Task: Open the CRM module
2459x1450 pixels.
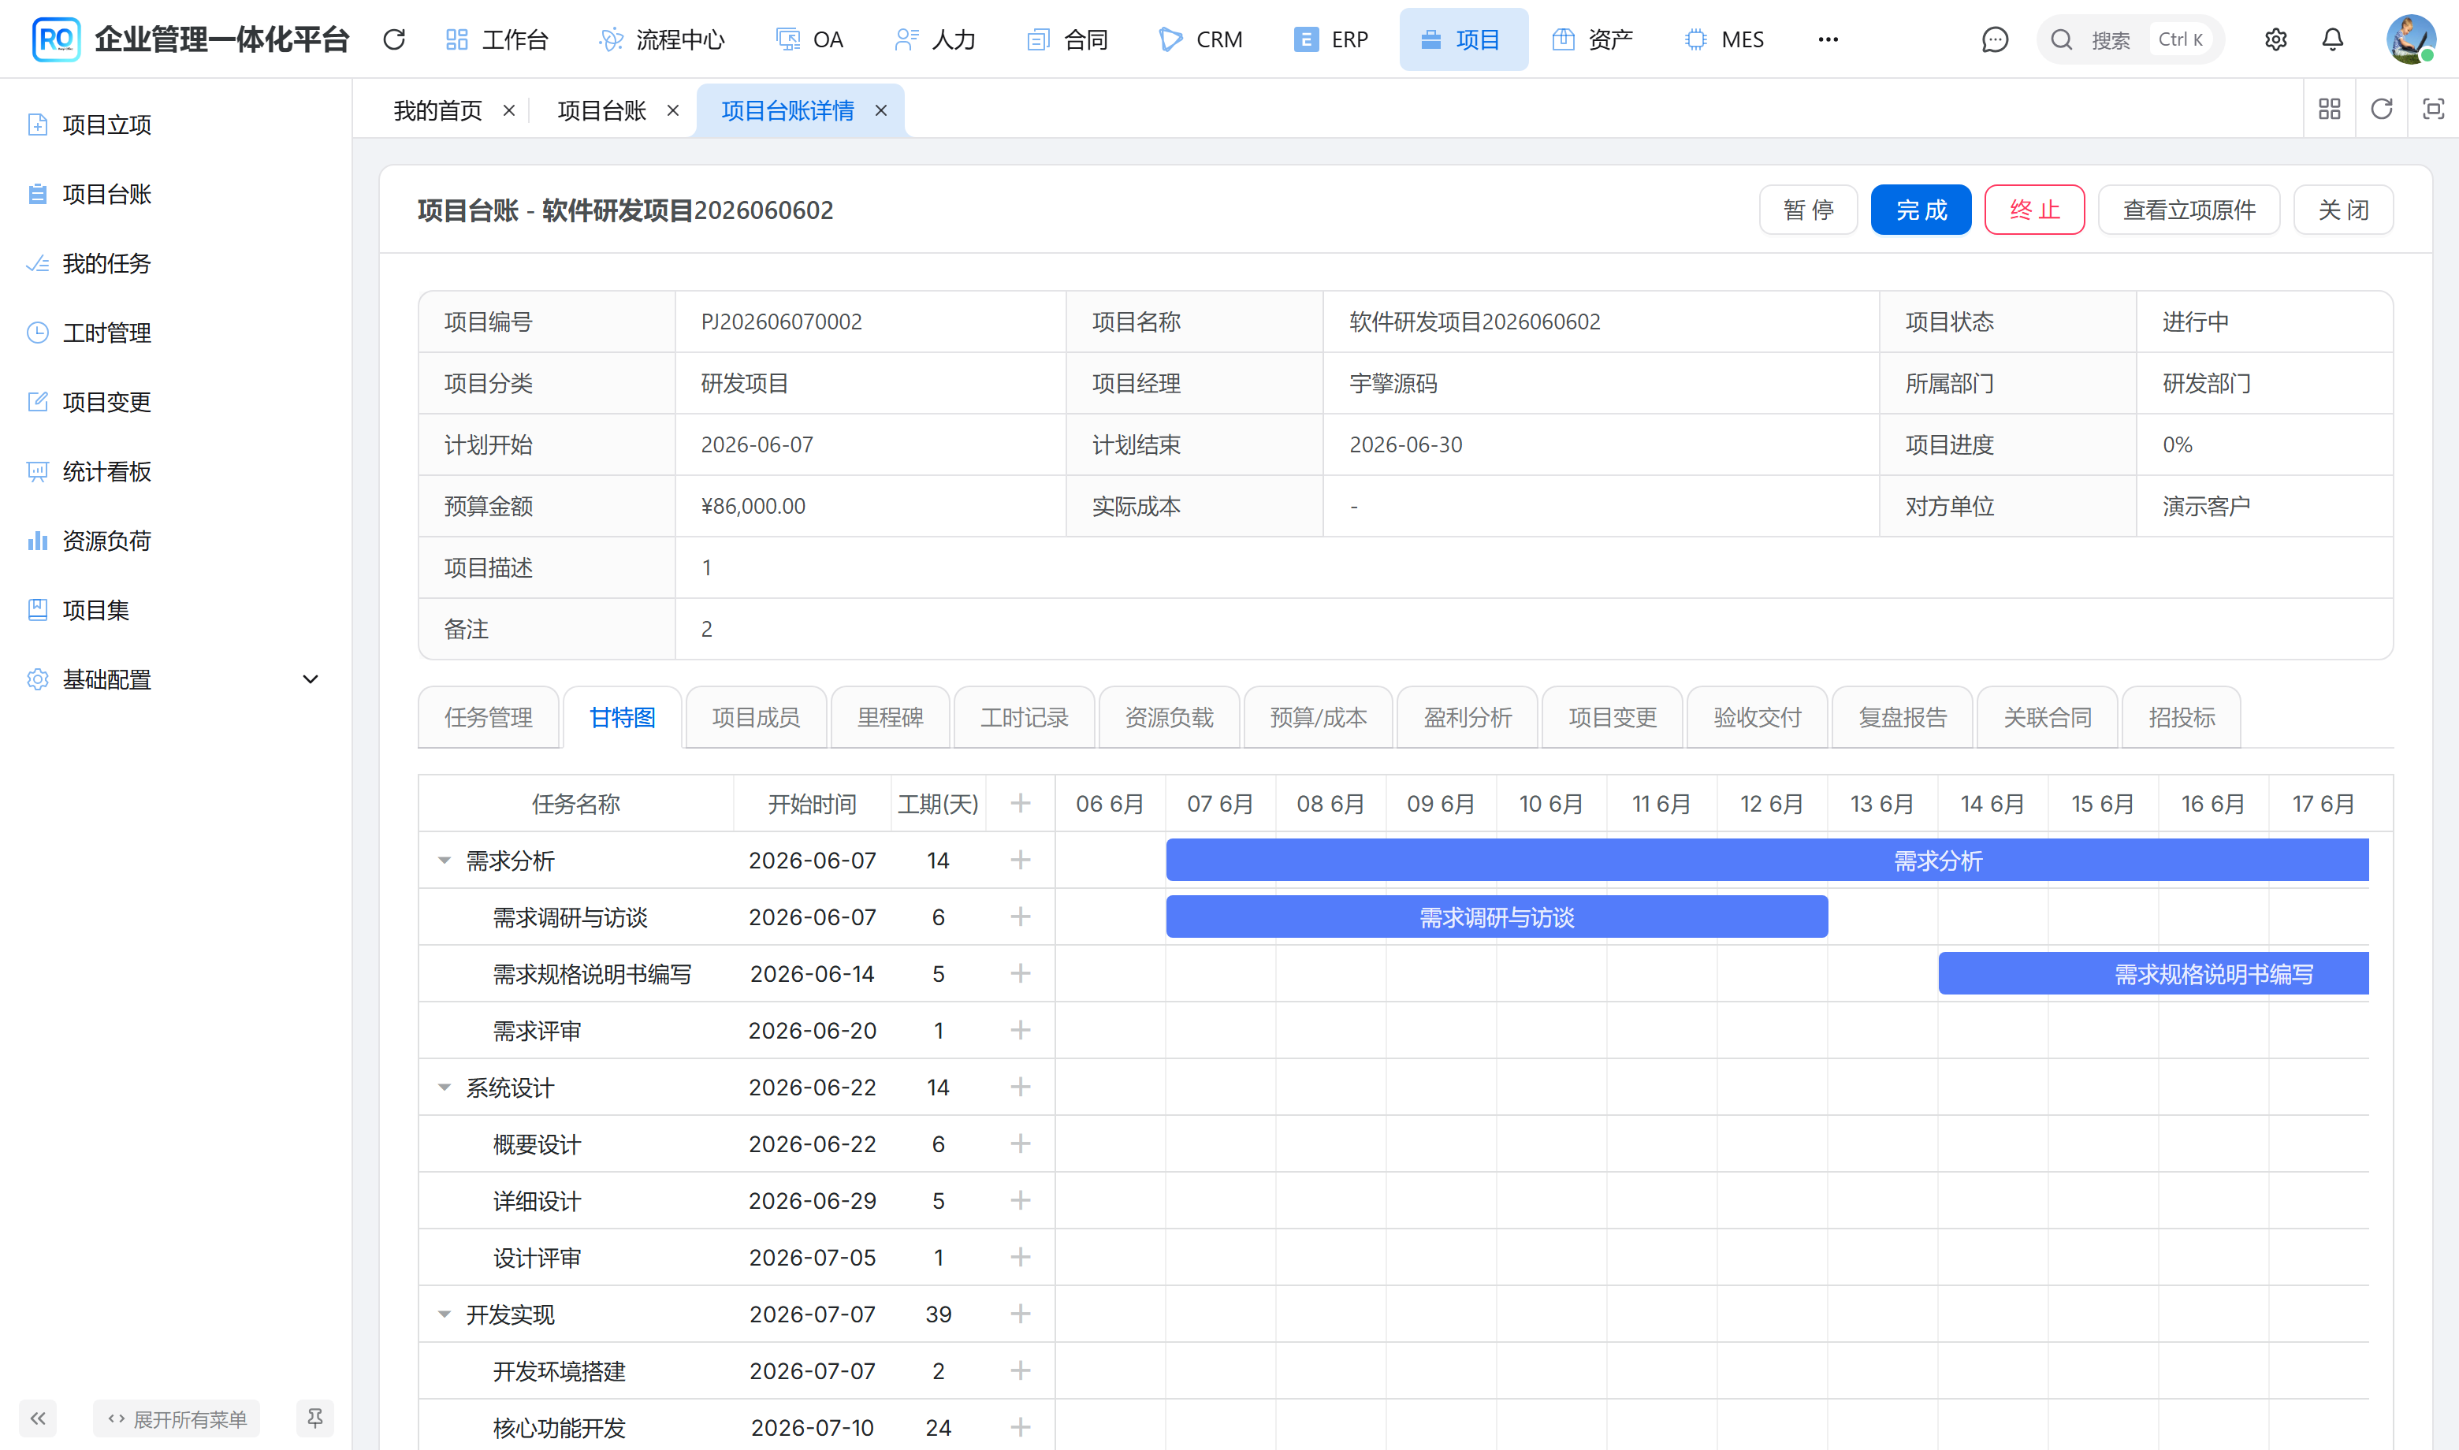Action: 1200,39
